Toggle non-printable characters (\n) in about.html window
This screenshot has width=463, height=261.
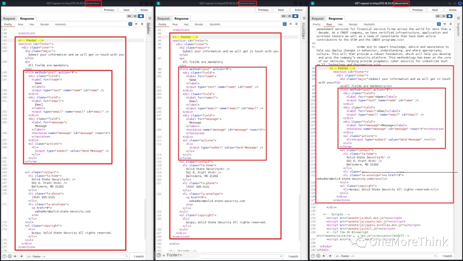pyautogui.click(x=445, y=24)
